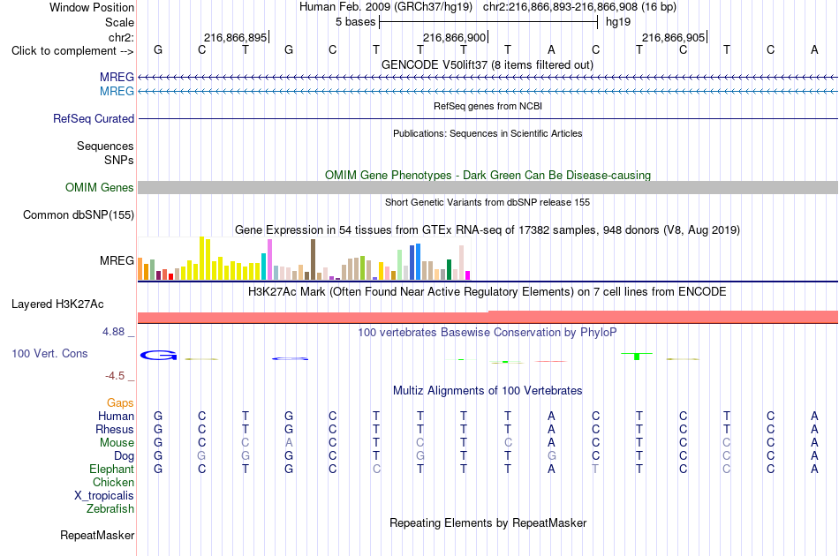Click the RefSeq Curated track label
Screen dimensions: 839x556
click(x=94, y=118)
